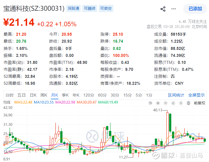This screenshot has width=209, height=162.
Task: Open the 前复权 adjustment dropdown
Action: [200, 103]
